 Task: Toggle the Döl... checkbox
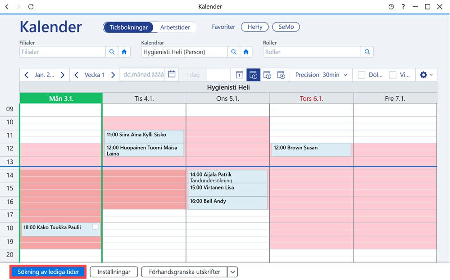coord(362,75)
